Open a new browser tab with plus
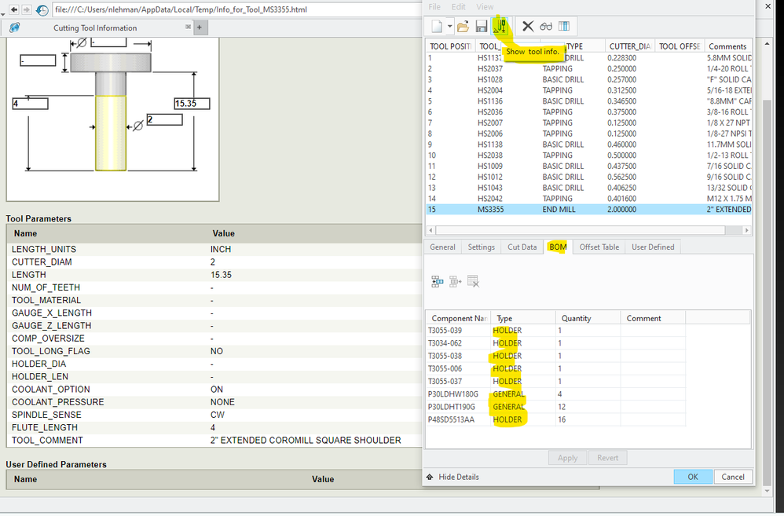784x516 pixels. pyautogui.click(x=200, y=27)
